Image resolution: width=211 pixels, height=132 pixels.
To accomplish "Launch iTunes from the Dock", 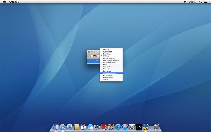I will coord(118,127).
